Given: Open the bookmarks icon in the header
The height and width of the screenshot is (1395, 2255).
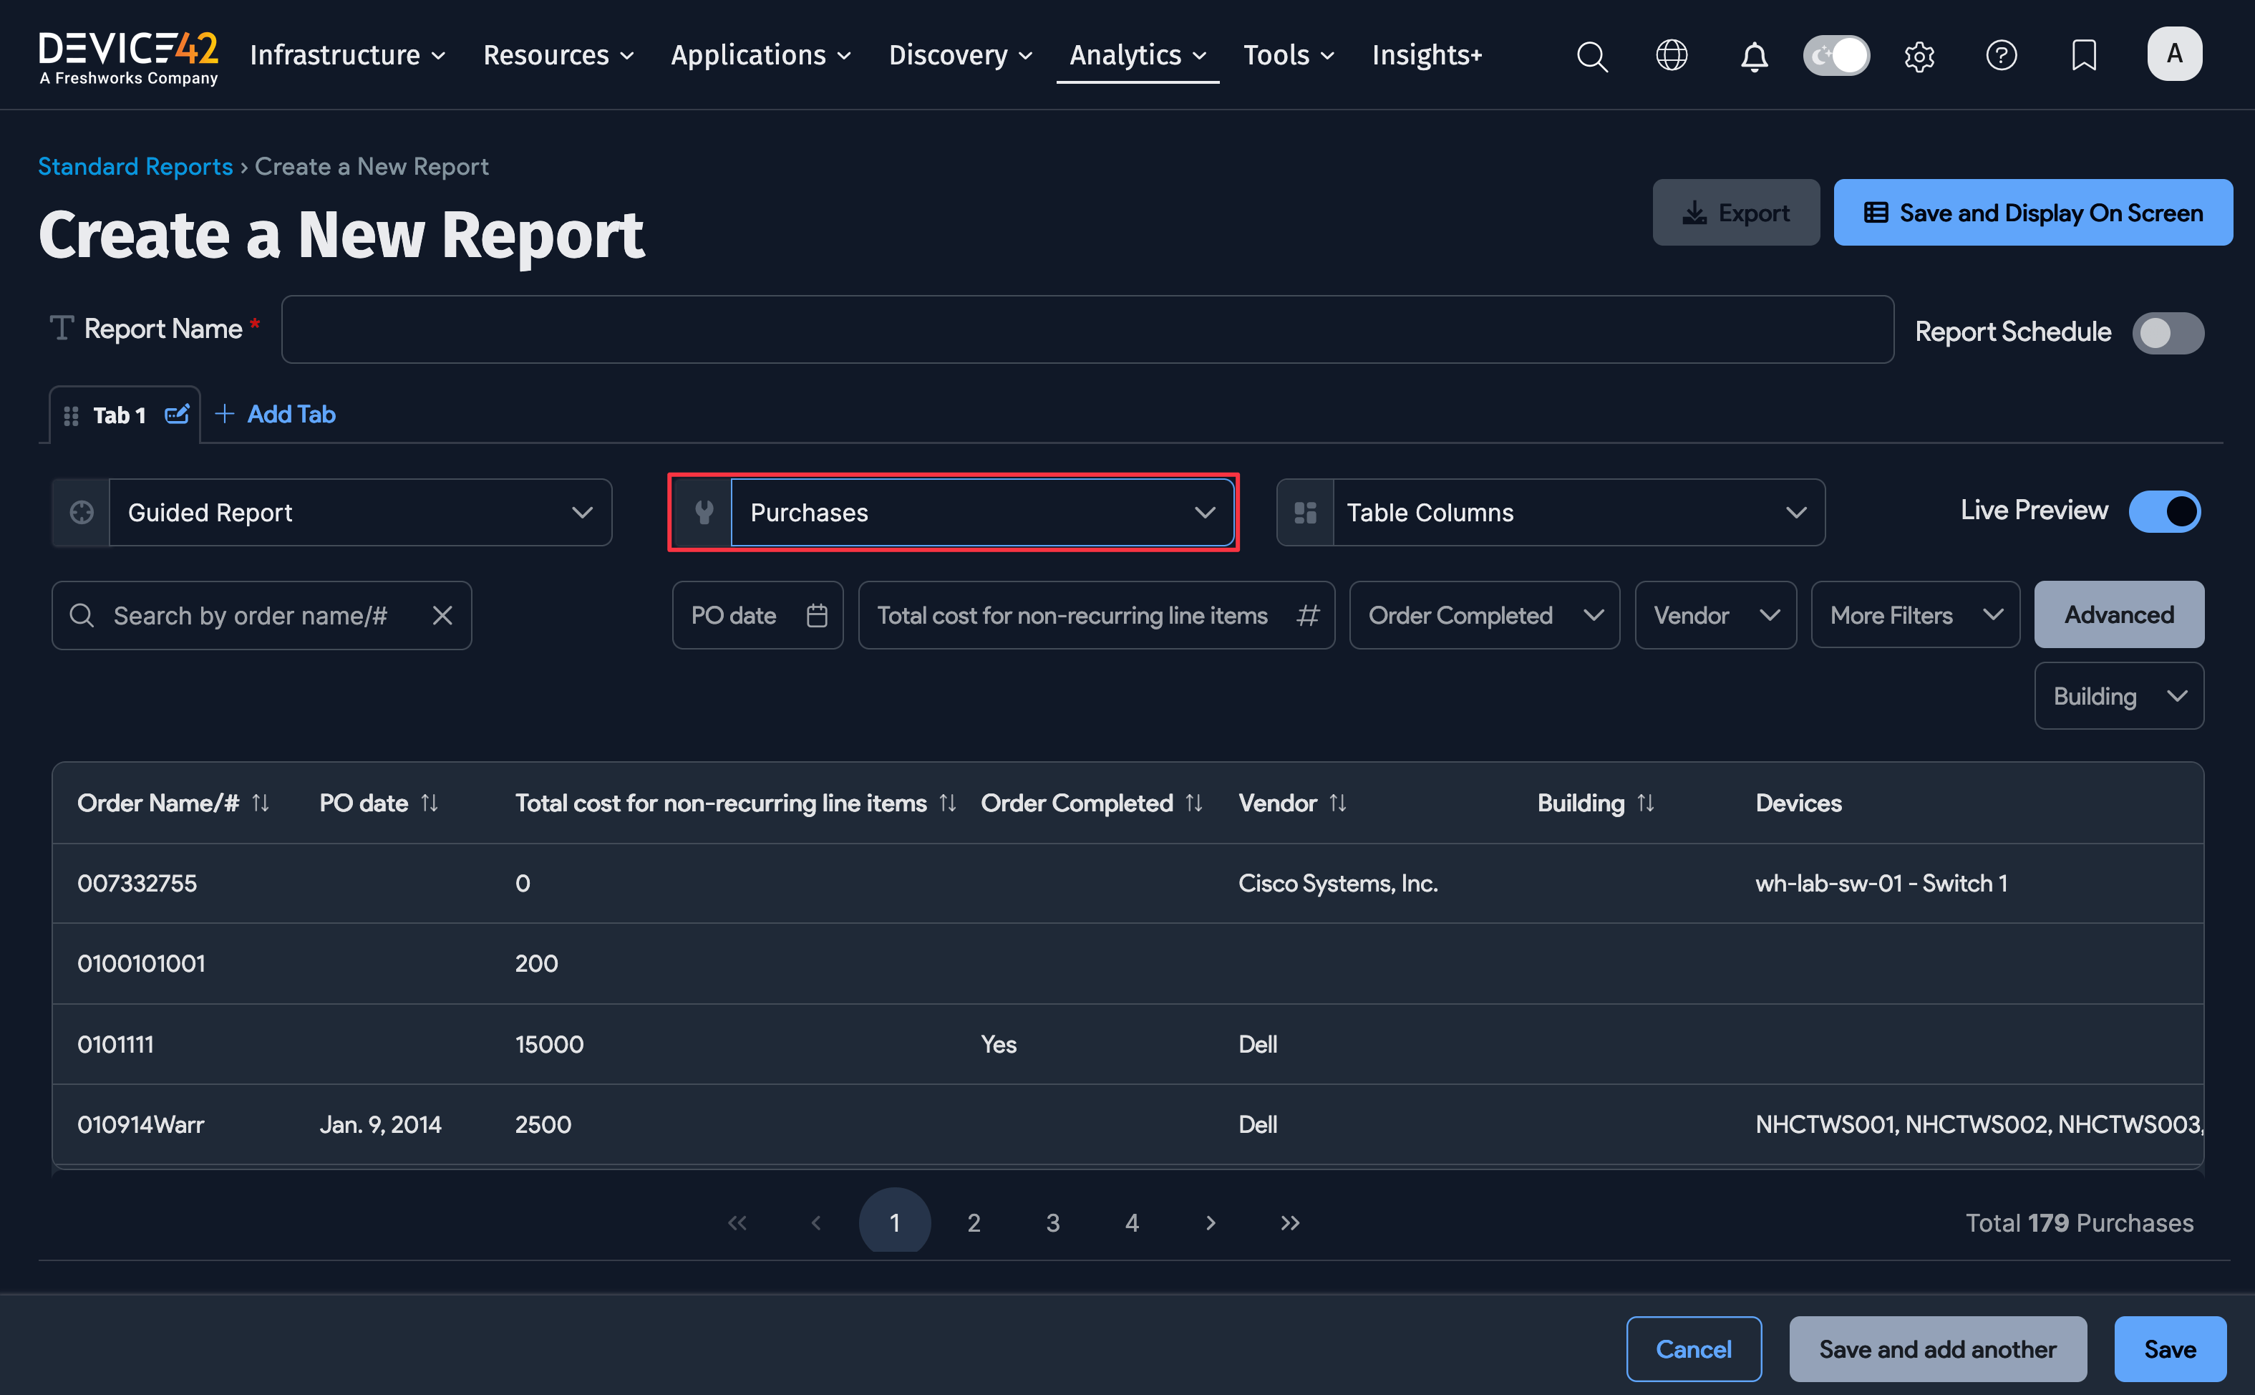Looking at the screenshot, I should point(2083,55).
